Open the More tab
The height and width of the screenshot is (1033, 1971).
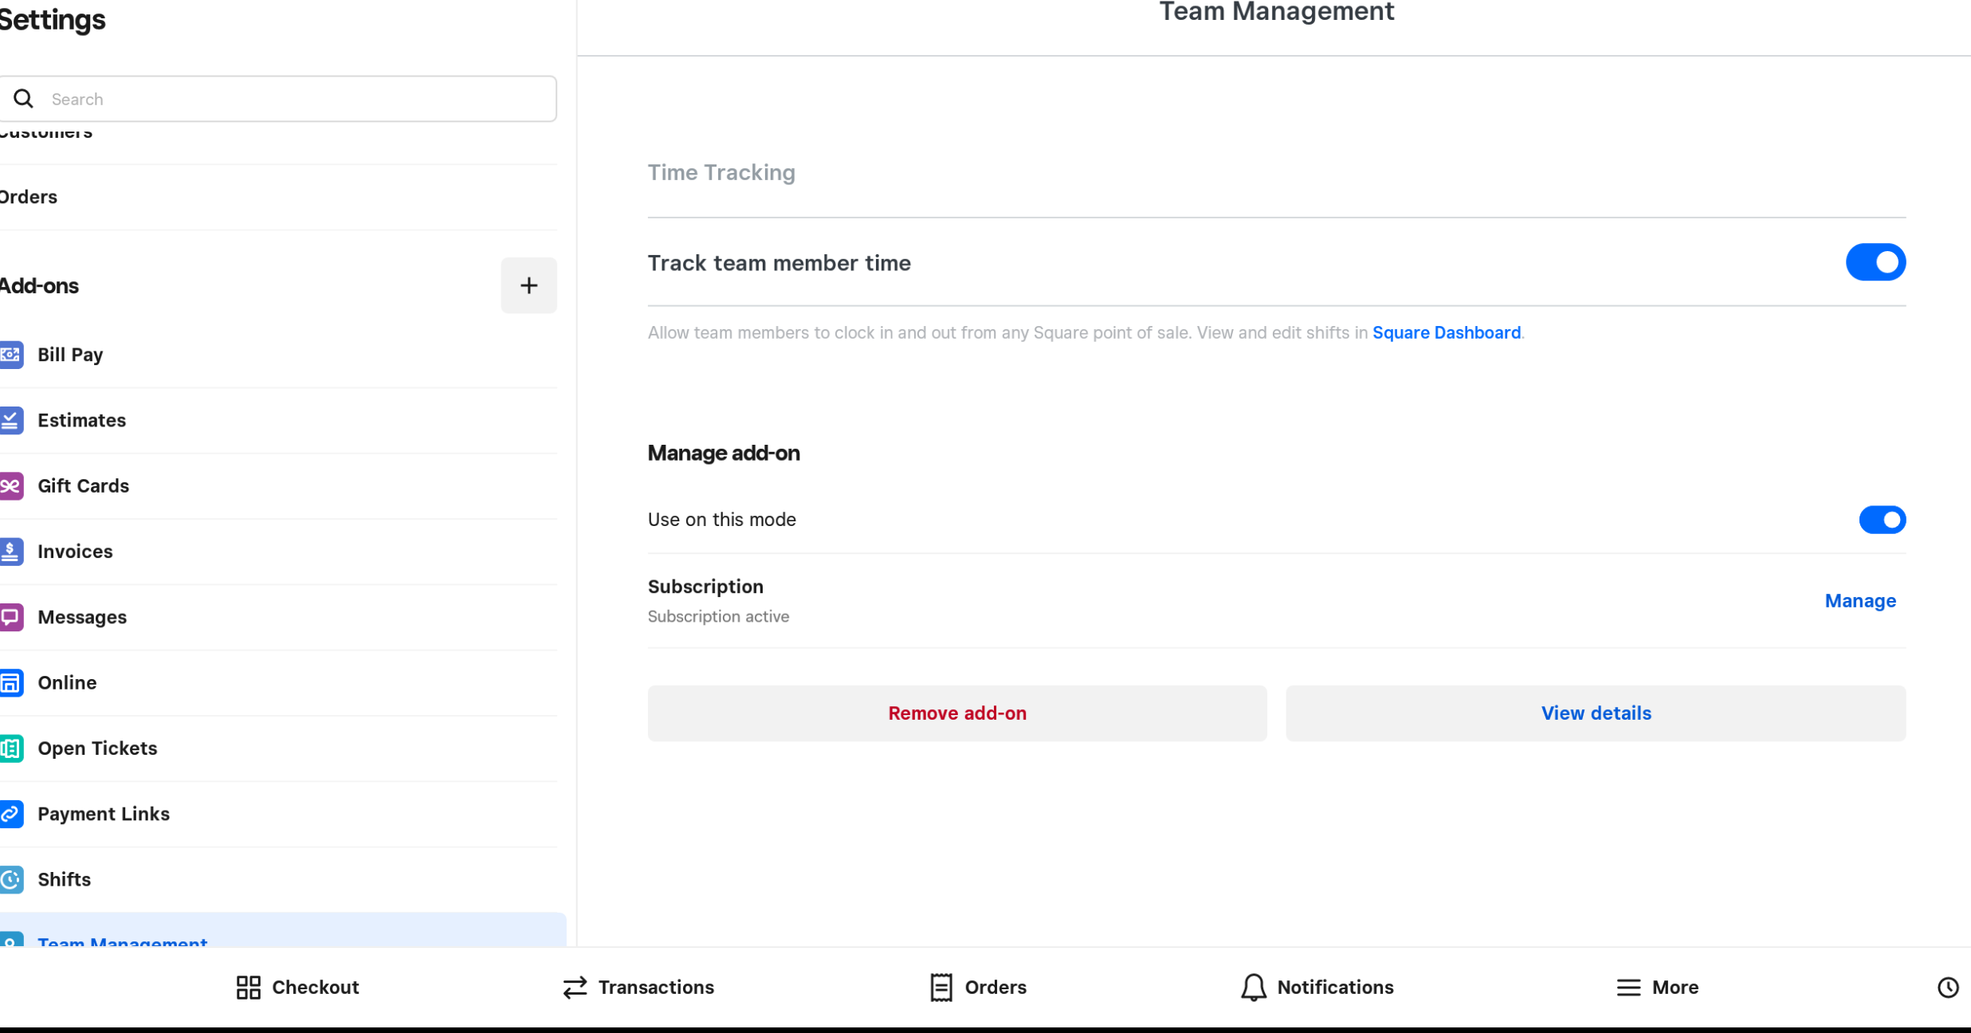click(x=1657, y=988)
